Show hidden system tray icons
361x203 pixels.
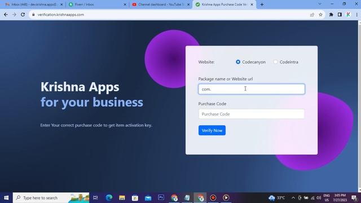pos(293,198)
